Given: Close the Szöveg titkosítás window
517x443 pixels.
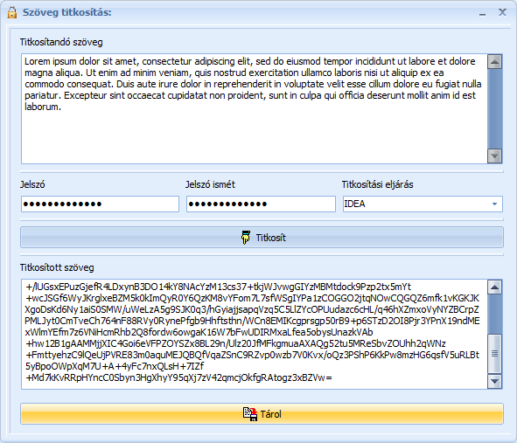Looking at the screenshot, I should [502, 12].
